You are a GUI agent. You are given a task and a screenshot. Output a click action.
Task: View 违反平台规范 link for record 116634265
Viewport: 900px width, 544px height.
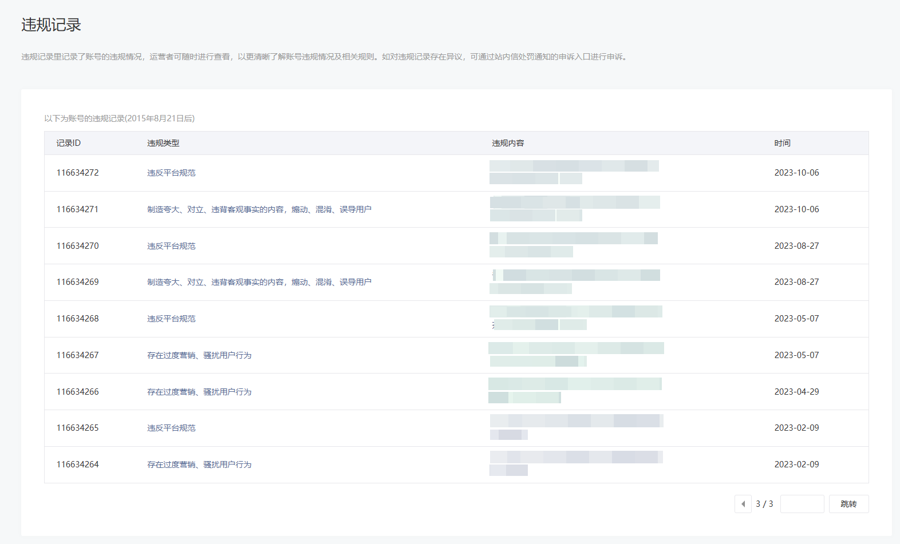(171, 428)
